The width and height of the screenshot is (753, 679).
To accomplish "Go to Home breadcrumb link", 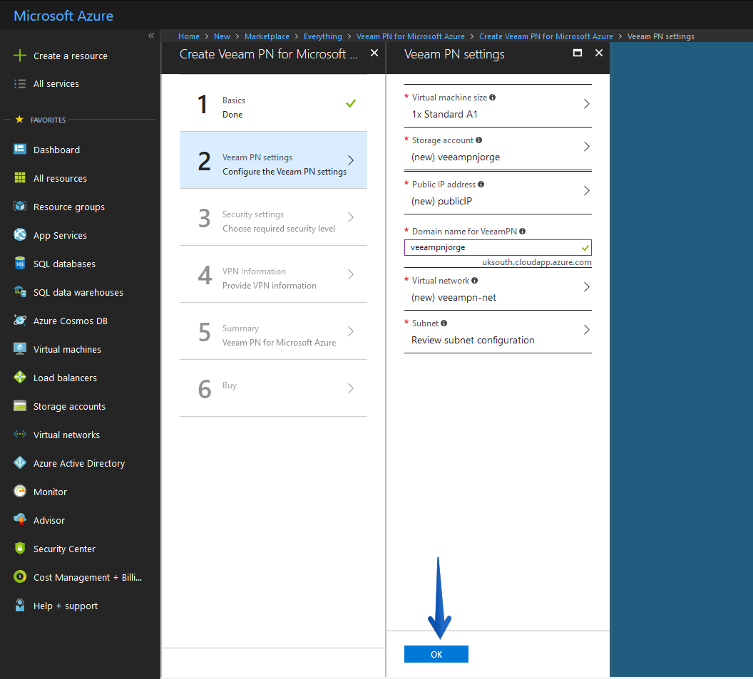I will pyautogui.click(x=189, y=36).
